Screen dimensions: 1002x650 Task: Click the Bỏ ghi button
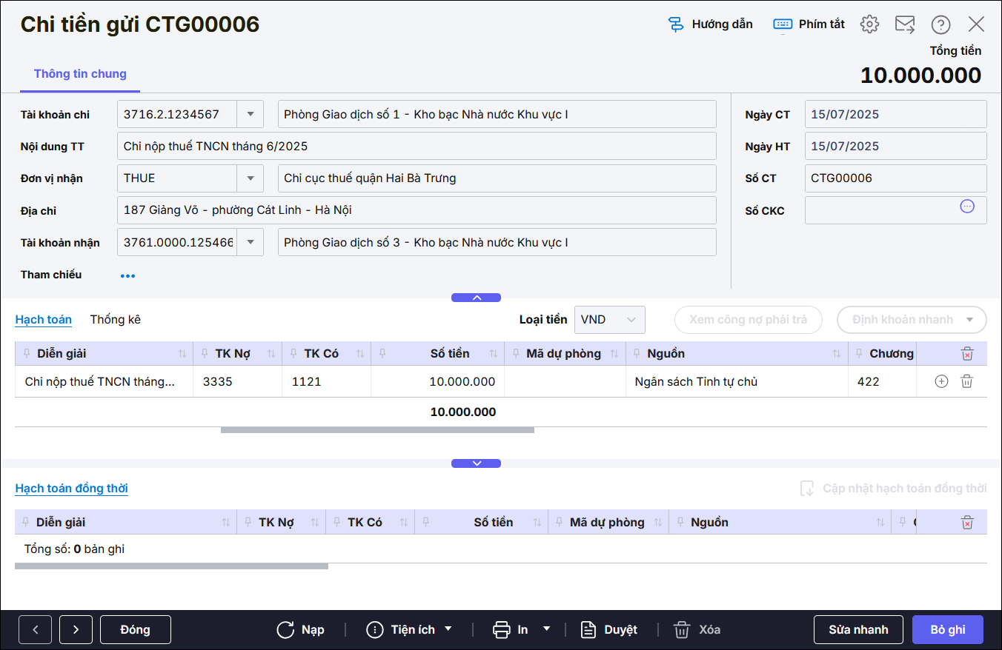click(948, 630)
